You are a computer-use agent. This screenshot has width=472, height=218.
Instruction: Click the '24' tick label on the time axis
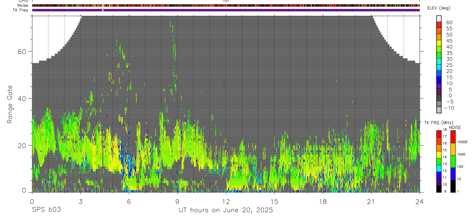pos(420,201)
